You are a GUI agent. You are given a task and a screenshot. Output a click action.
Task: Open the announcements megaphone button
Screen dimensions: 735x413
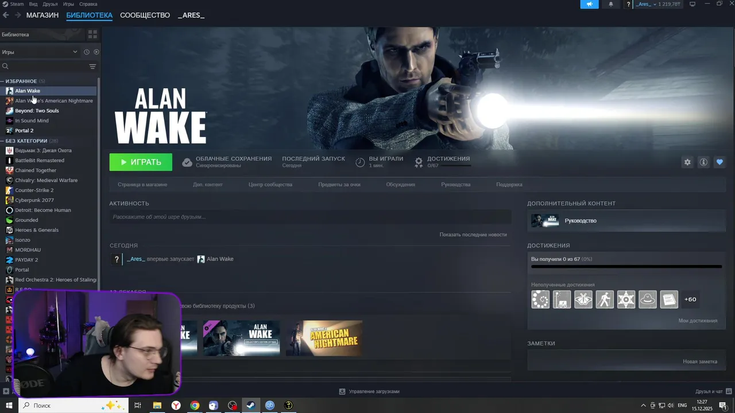[x=589, y=4]
